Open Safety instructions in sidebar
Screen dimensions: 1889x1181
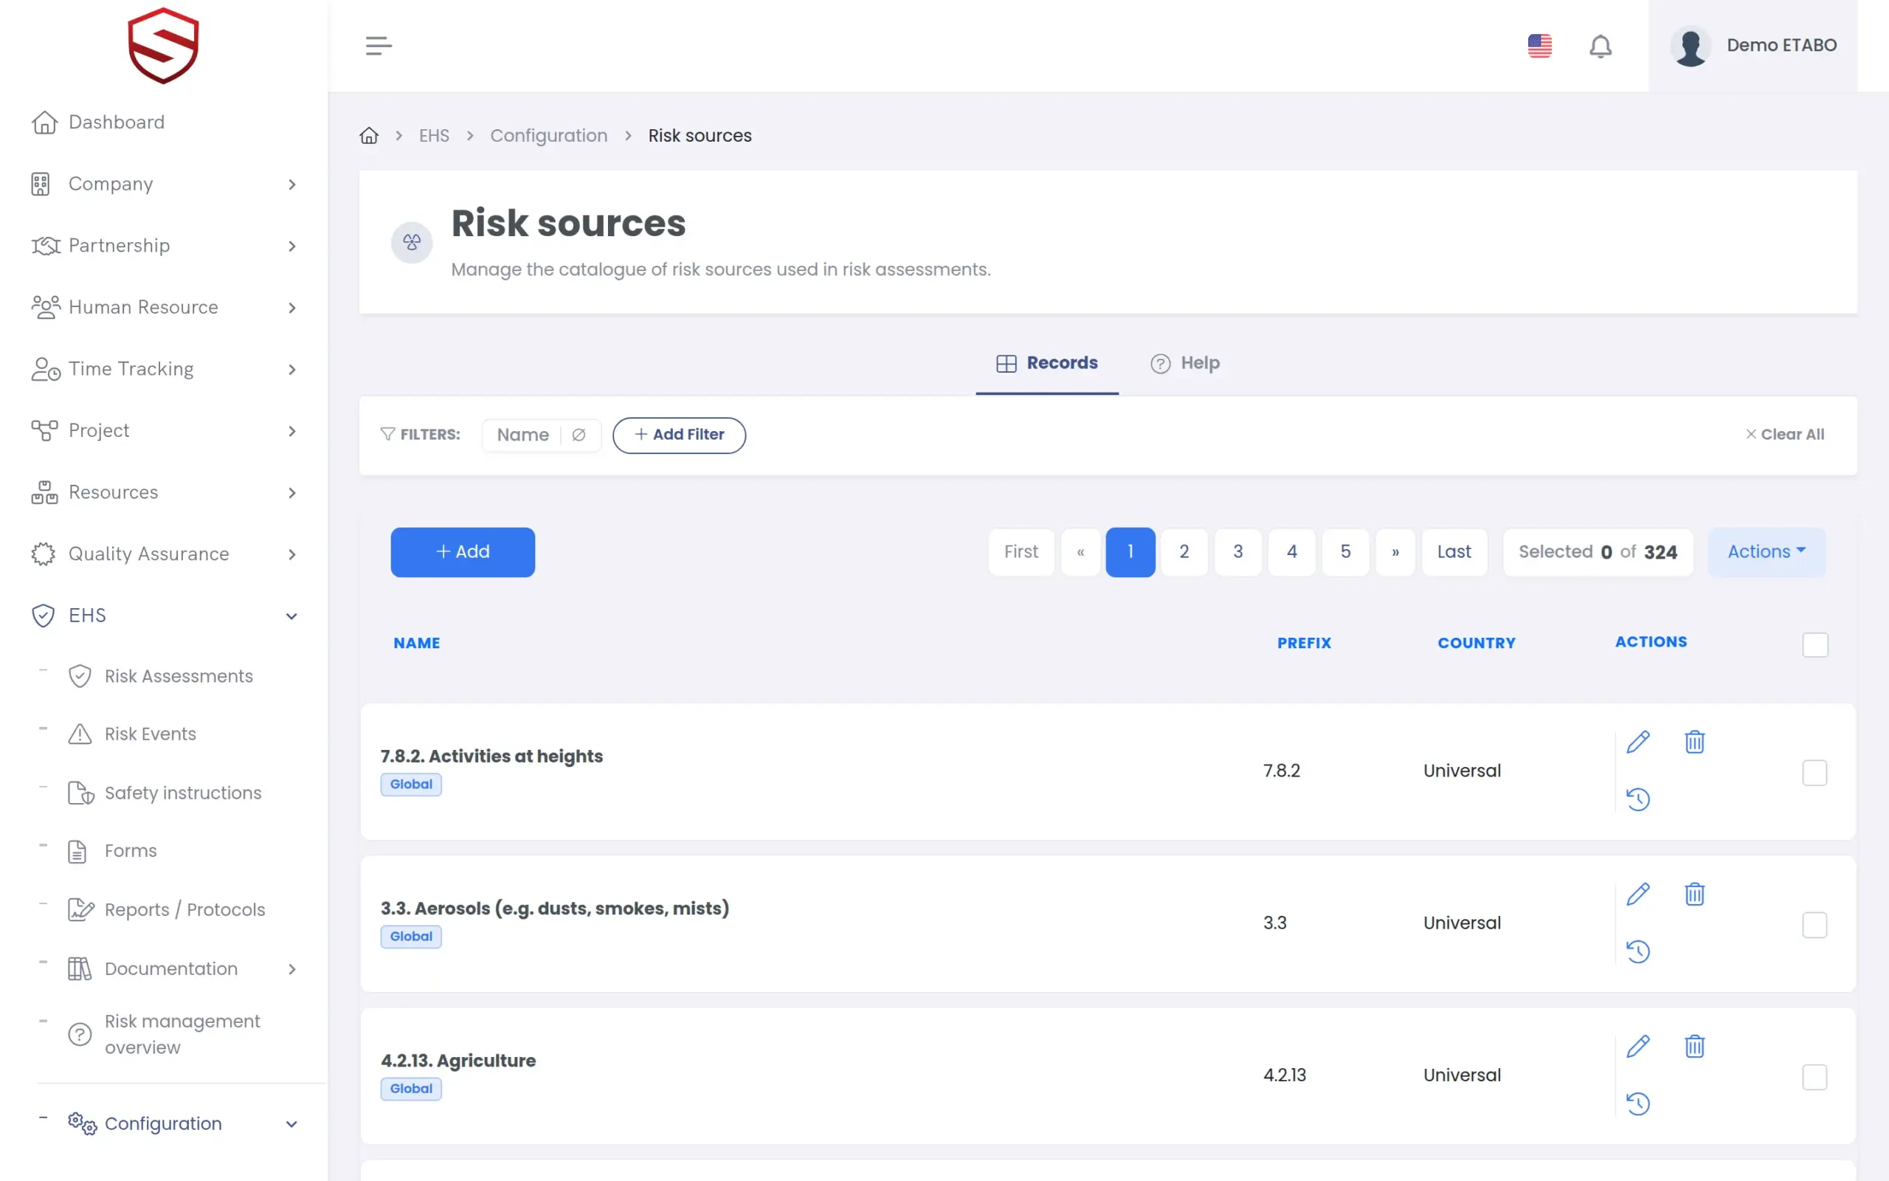tap(165, 793)
